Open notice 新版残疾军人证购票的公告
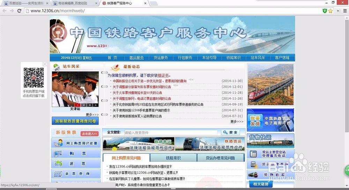 tap(137, 116)
